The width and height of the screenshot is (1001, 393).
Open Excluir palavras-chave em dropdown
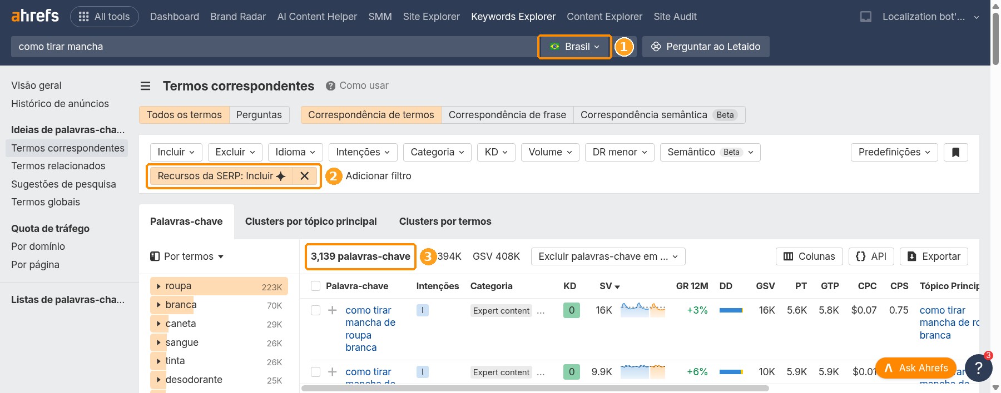608,256
